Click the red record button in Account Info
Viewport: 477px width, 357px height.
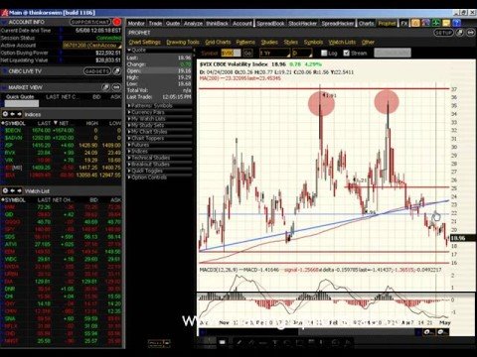116,22
